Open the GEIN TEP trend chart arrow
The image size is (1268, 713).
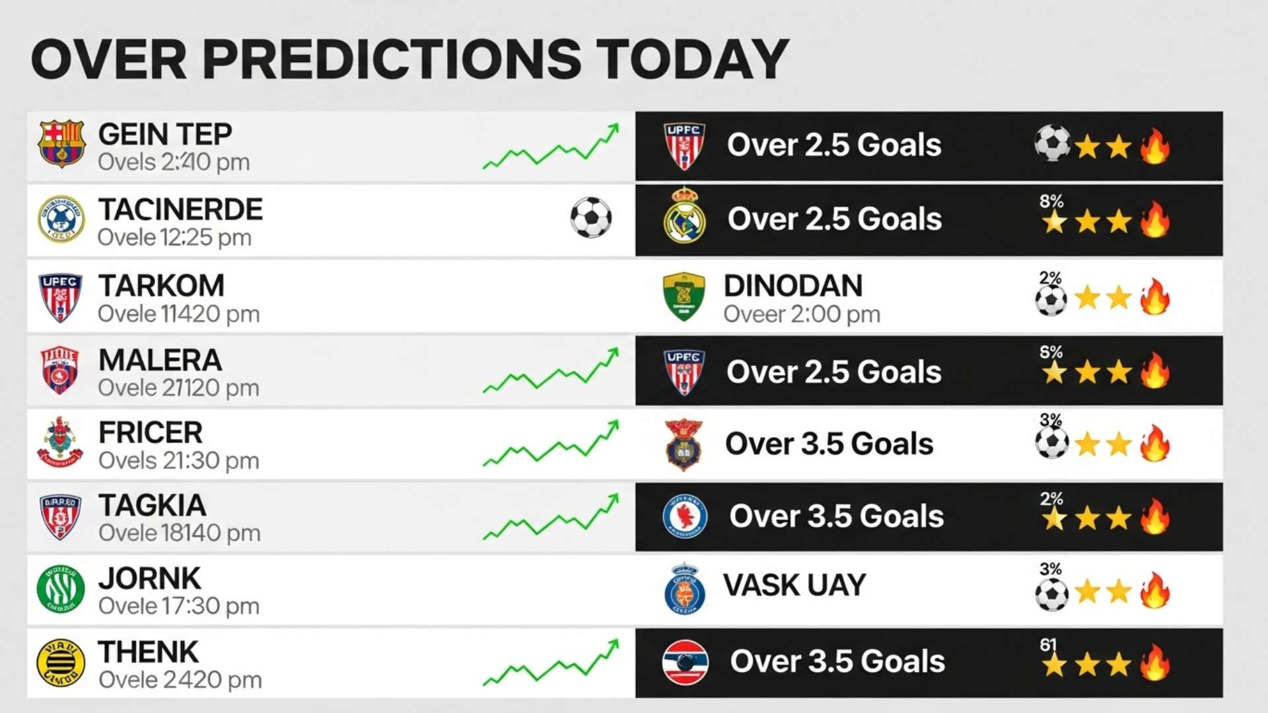click(551, 146)
